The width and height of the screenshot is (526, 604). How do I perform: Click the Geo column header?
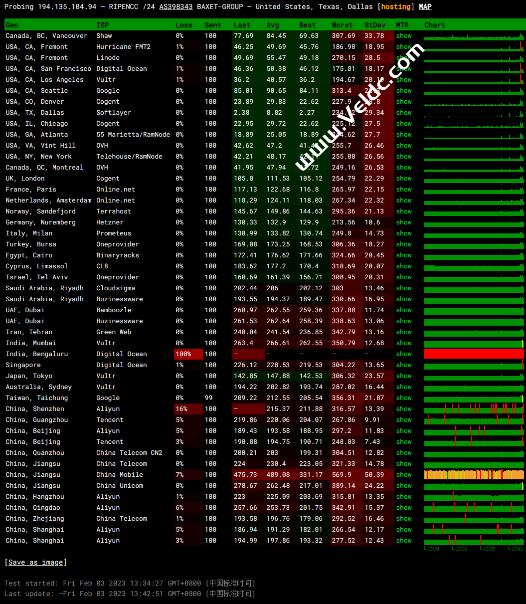coord(12,25)
